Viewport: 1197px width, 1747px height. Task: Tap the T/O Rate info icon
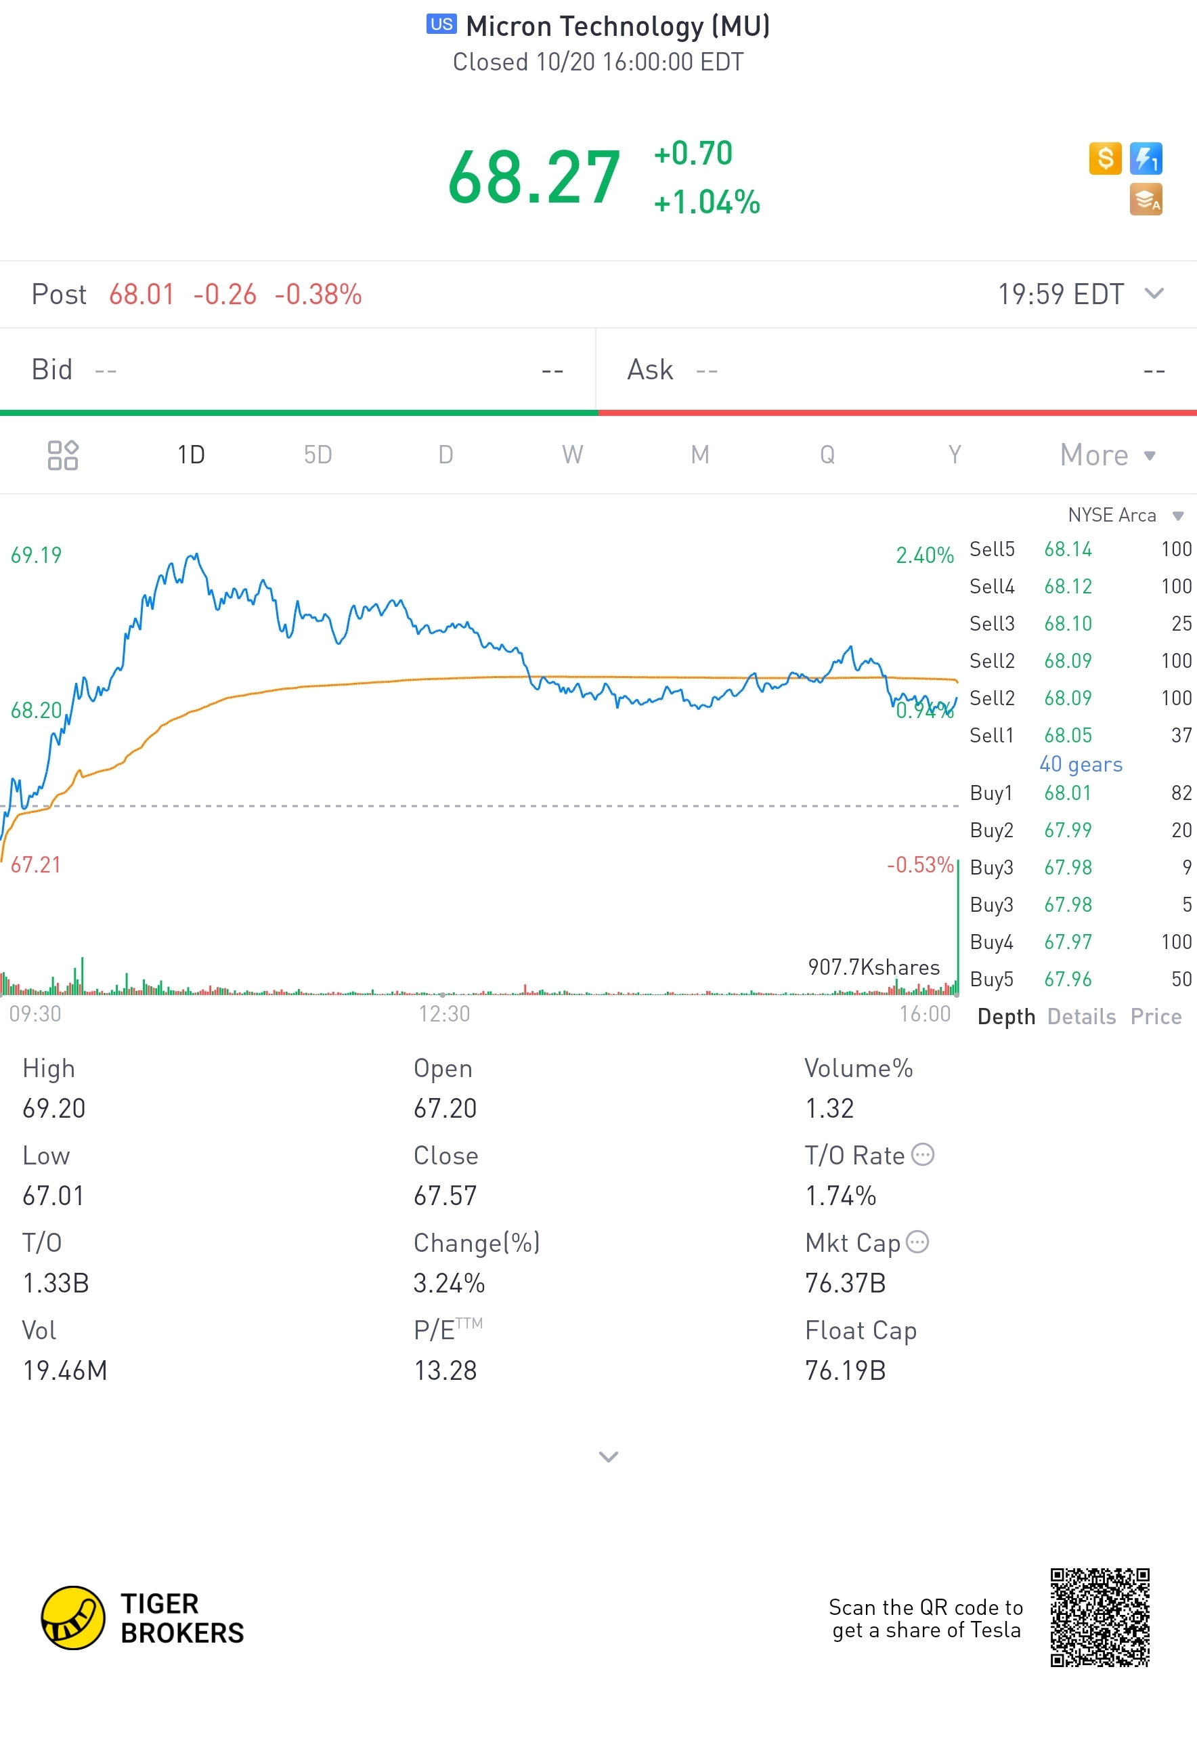coord(923,1155)
